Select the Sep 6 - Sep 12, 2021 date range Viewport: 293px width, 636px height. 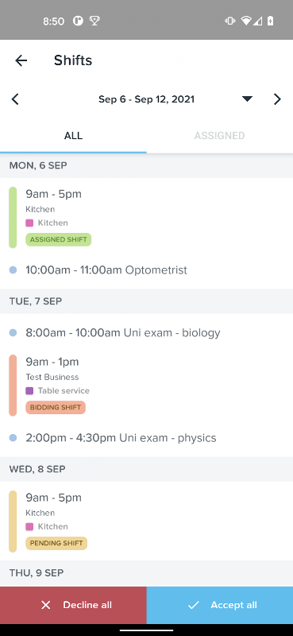[146, 99]
